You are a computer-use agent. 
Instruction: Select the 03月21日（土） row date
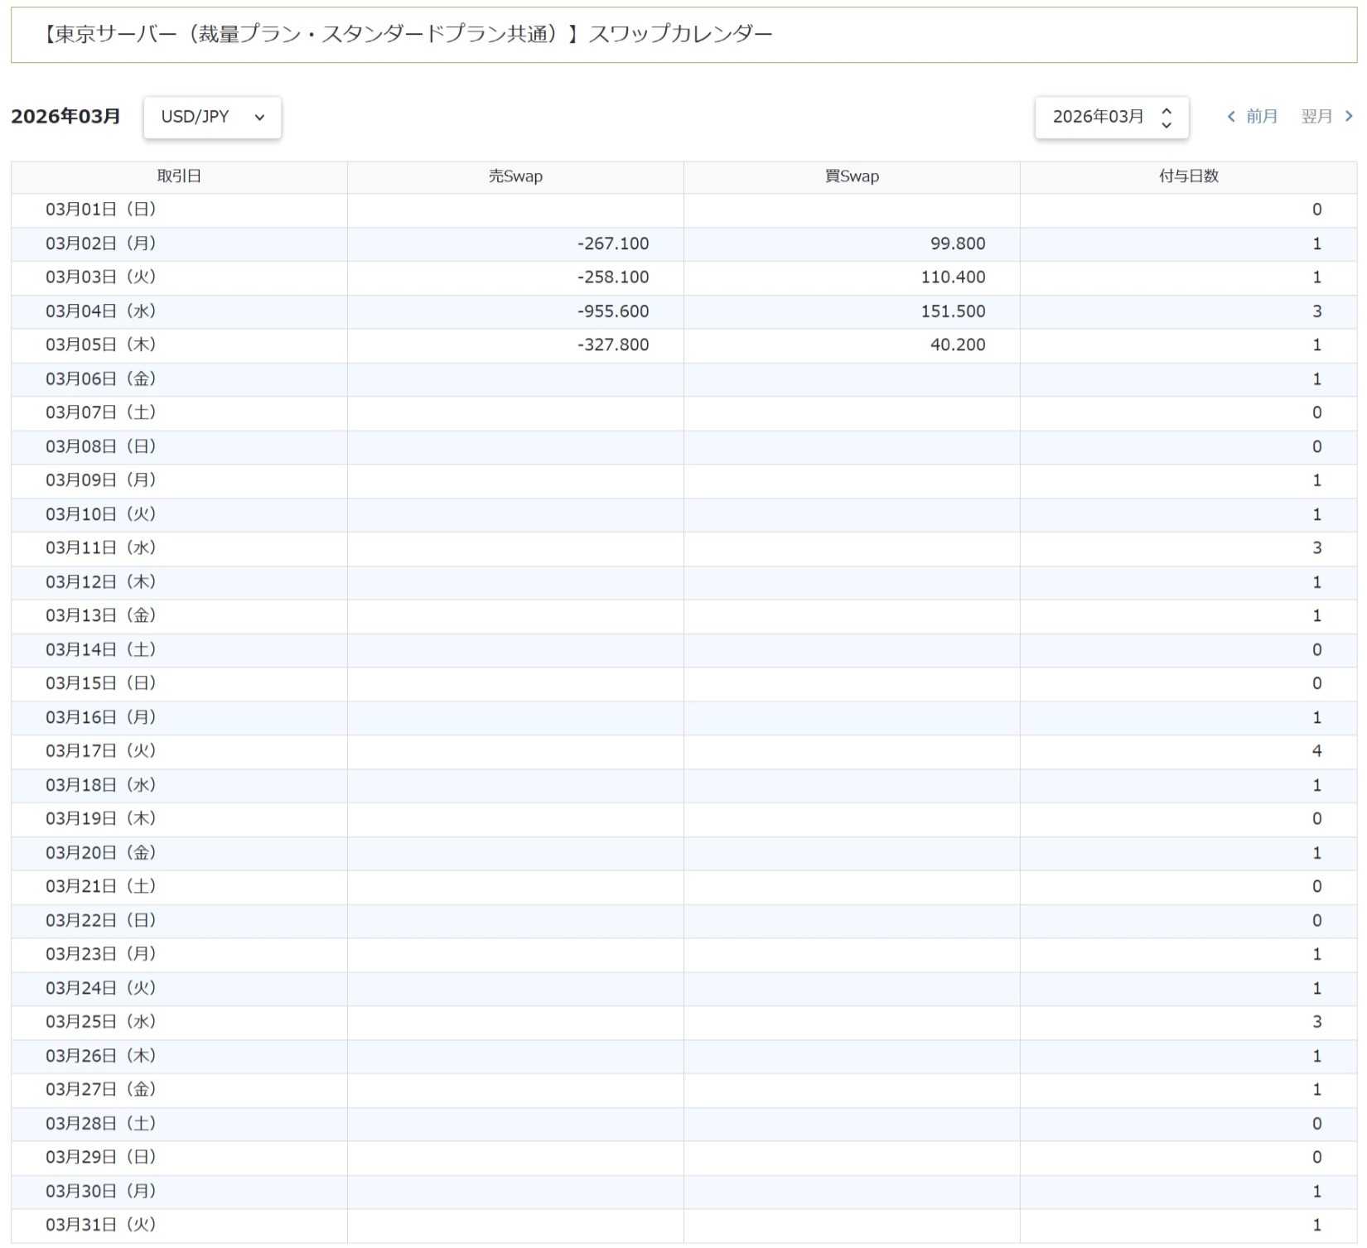101,887
